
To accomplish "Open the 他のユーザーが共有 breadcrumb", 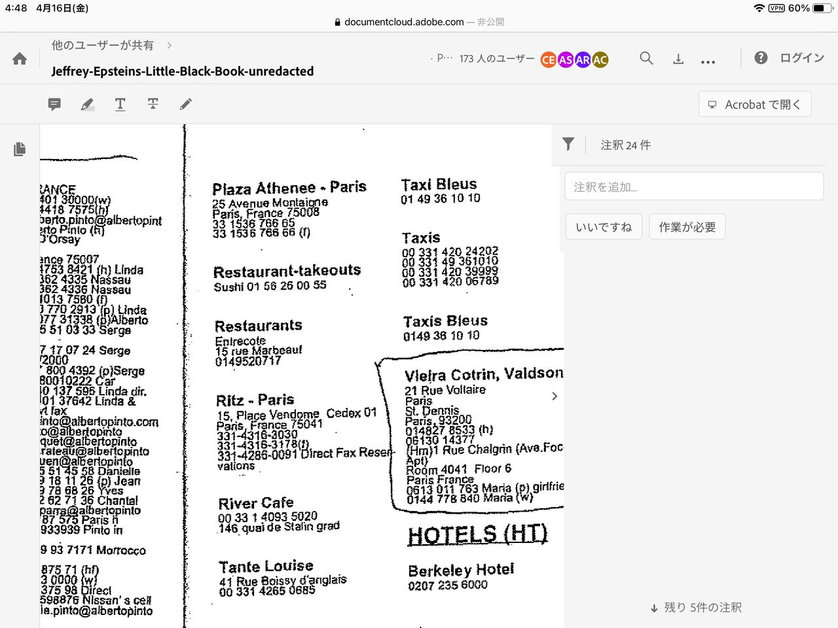I will [103, 45].
